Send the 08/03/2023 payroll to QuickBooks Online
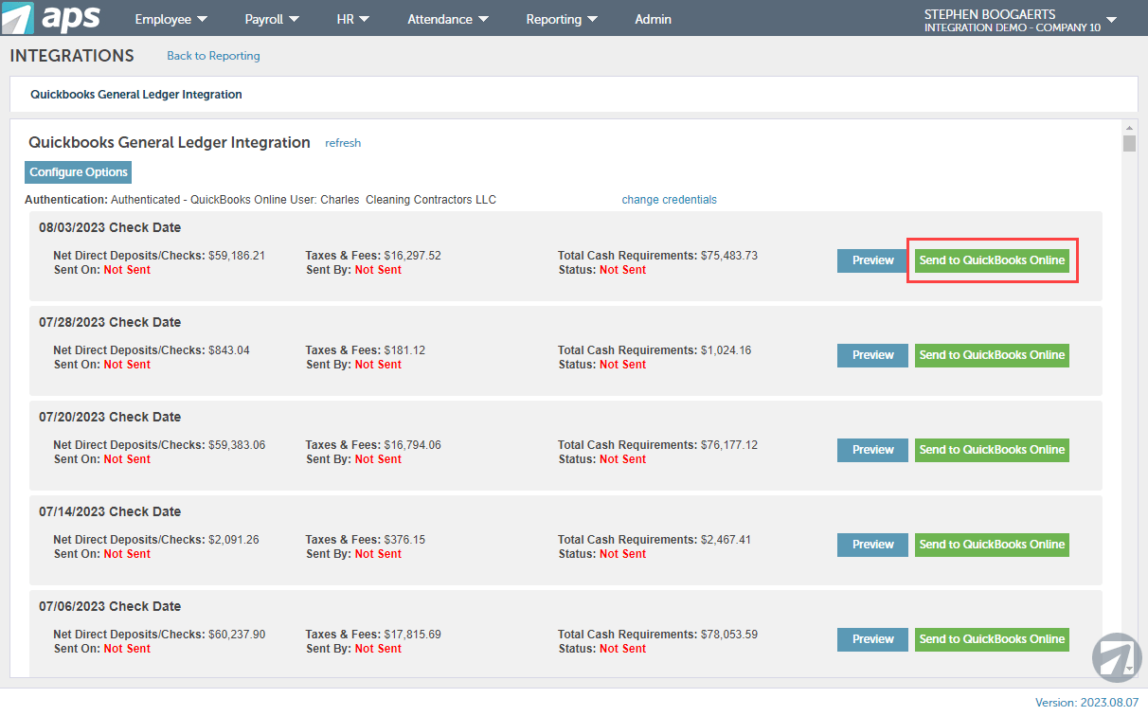 [x=992, y=260]
